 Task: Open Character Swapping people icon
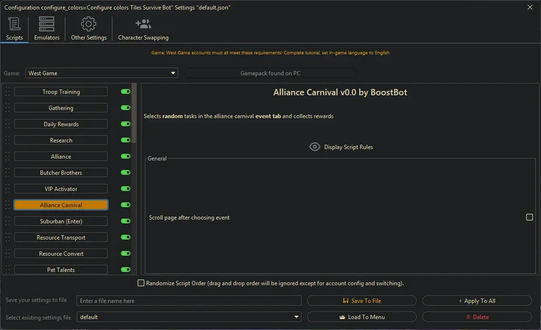[143, 24]
